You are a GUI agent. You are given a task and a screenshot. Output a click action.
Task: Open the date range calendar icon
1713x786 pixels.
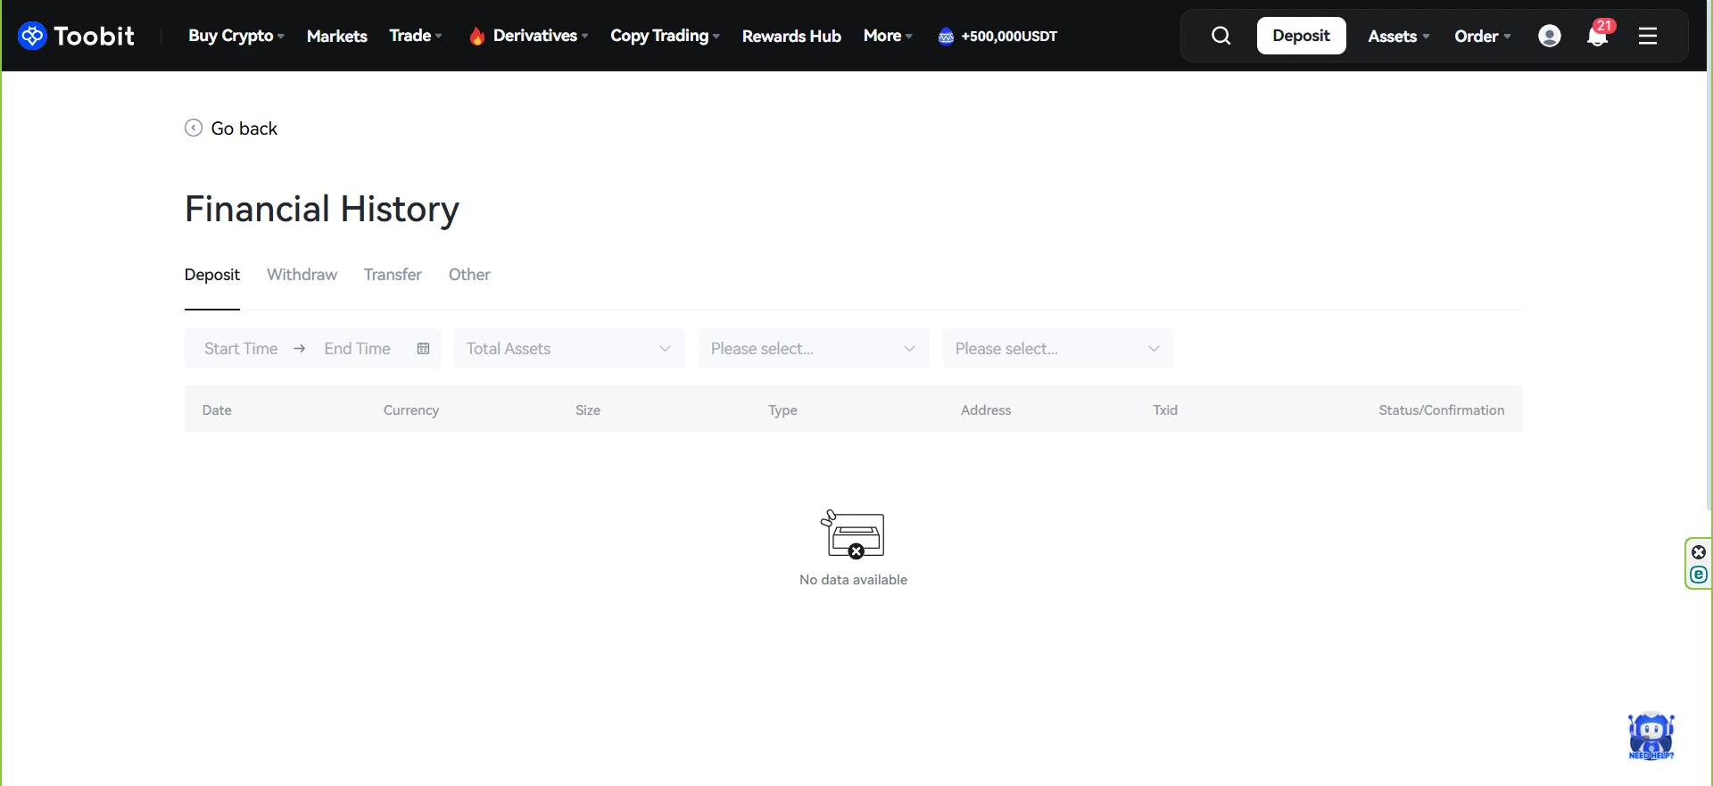point(424,349)
